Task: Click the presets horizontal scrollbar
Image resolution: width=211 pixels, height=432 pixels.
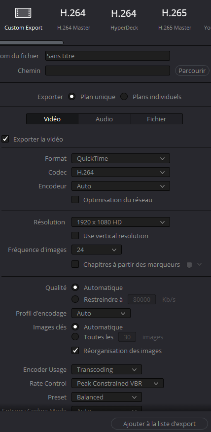Action: (32, 43)
